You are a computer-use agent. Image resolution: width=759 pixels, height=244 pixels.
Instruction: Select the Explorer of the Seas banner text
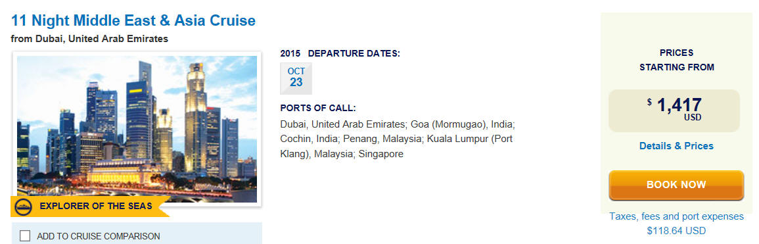pyautogui.click(x=96, y=207)
